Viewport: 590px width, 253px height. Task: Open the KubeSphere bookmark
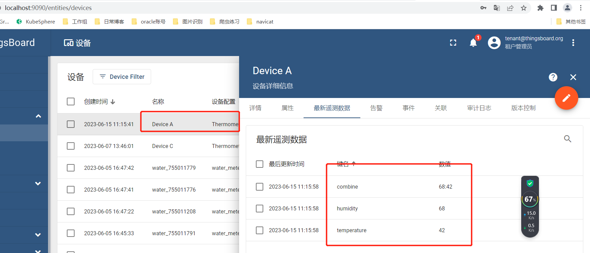pos(36,21)
